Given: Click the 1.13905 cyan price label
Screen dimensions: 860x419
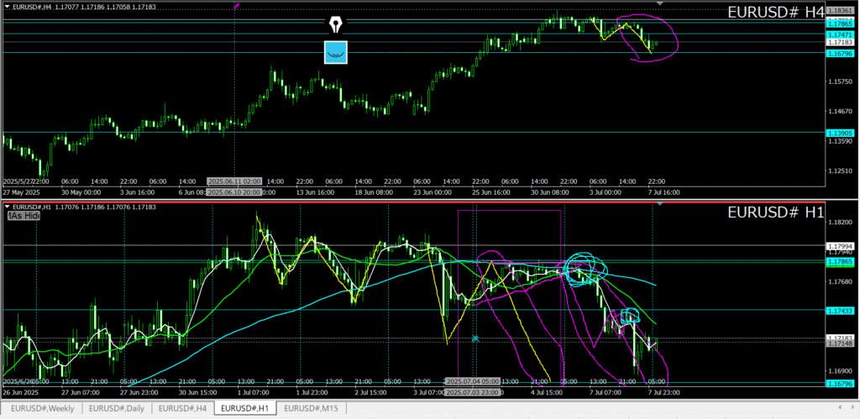Looking at the screenshot, I should point(842,133).
